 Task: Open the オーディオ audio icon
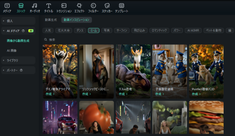[x=35, y=6]
